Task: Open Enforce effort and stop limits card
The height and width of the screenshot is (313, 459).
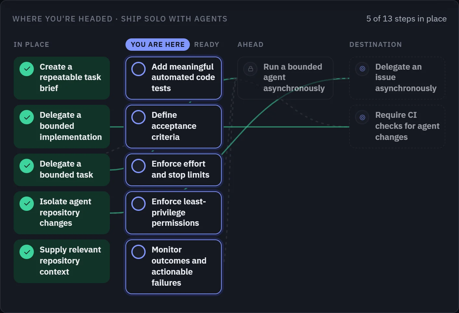Action: coord(174,170)
